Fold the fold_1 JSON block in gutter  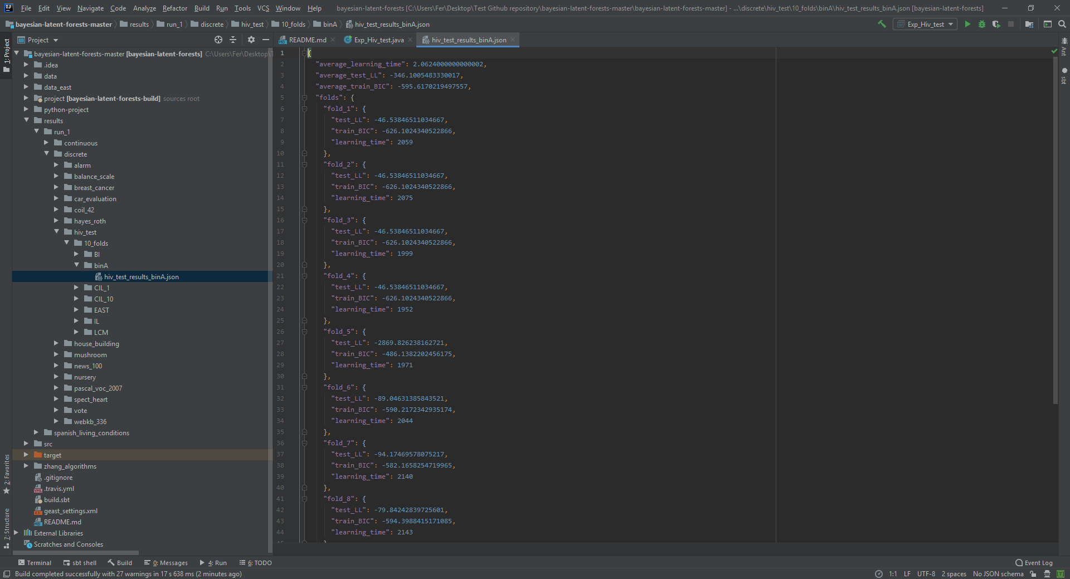tap(304, 109)
